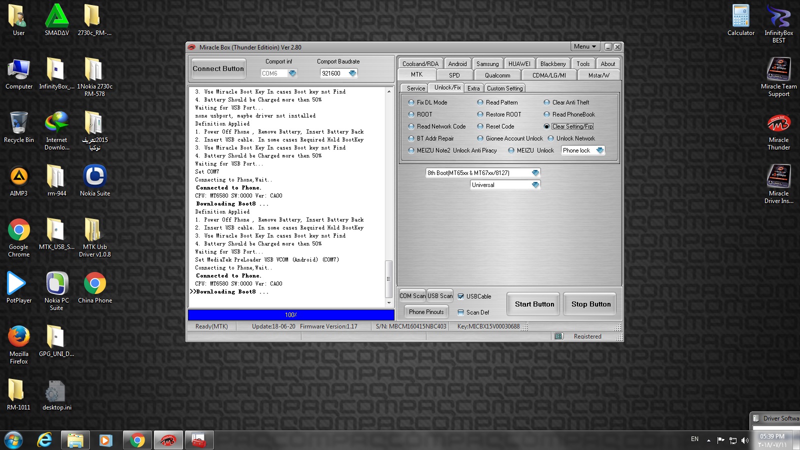Open the SMADAV desktop icon
This screenshot has height=450, width=800.
tap(57, 20)
